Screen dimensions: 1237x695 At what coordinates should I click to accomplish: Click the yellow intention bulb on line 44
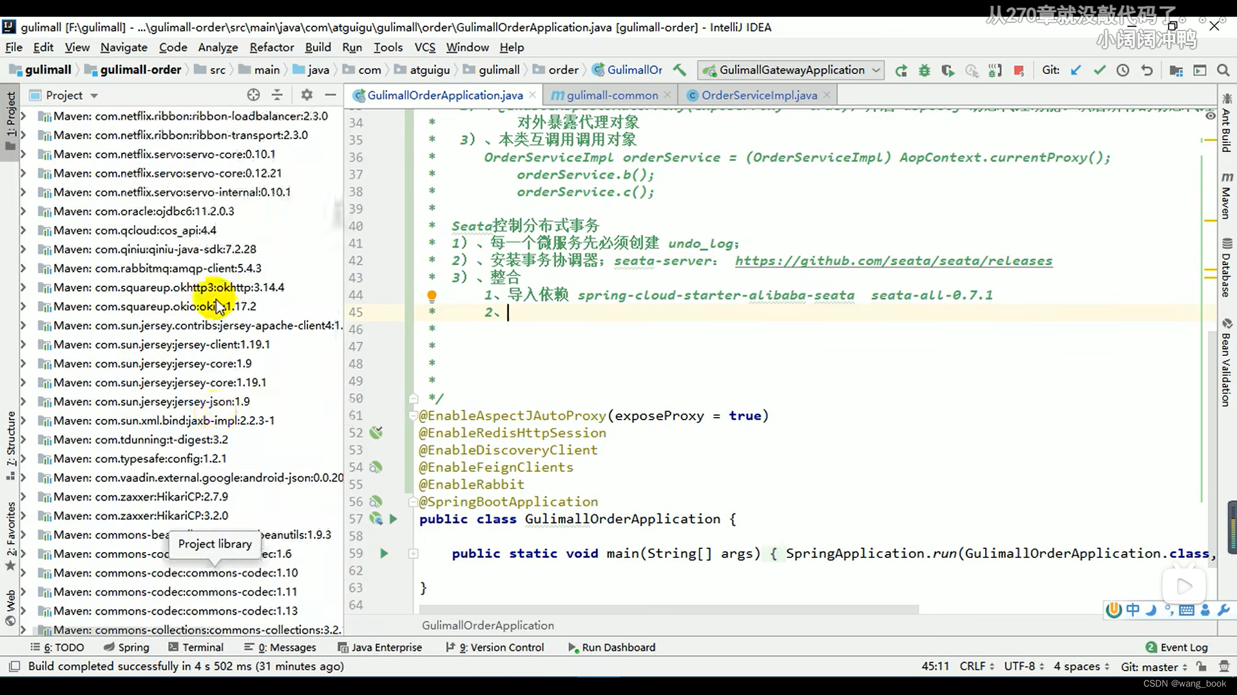click(x=432, y=295)
